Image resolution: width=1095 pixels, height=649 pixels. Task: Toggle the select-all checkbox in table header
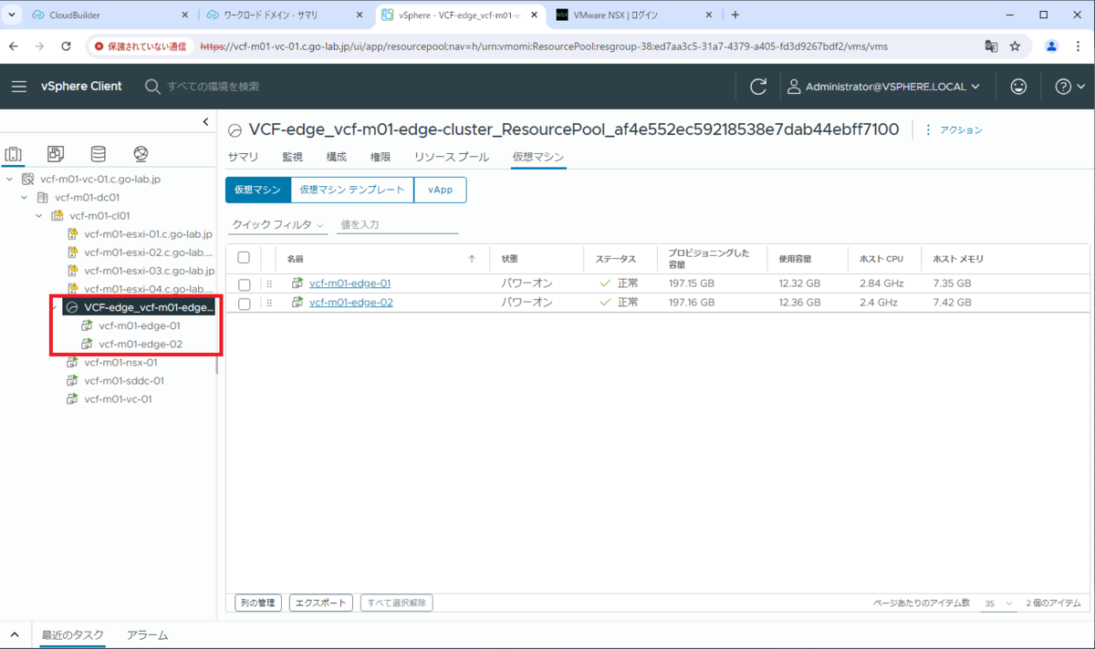click(x=244, y=258)
